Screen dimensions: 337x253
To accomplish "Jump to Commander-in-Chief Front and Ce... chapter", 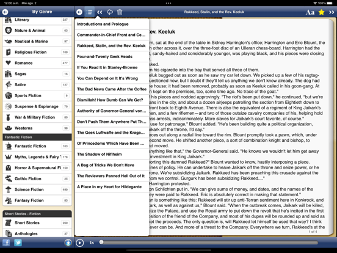I will coord(112,35).
